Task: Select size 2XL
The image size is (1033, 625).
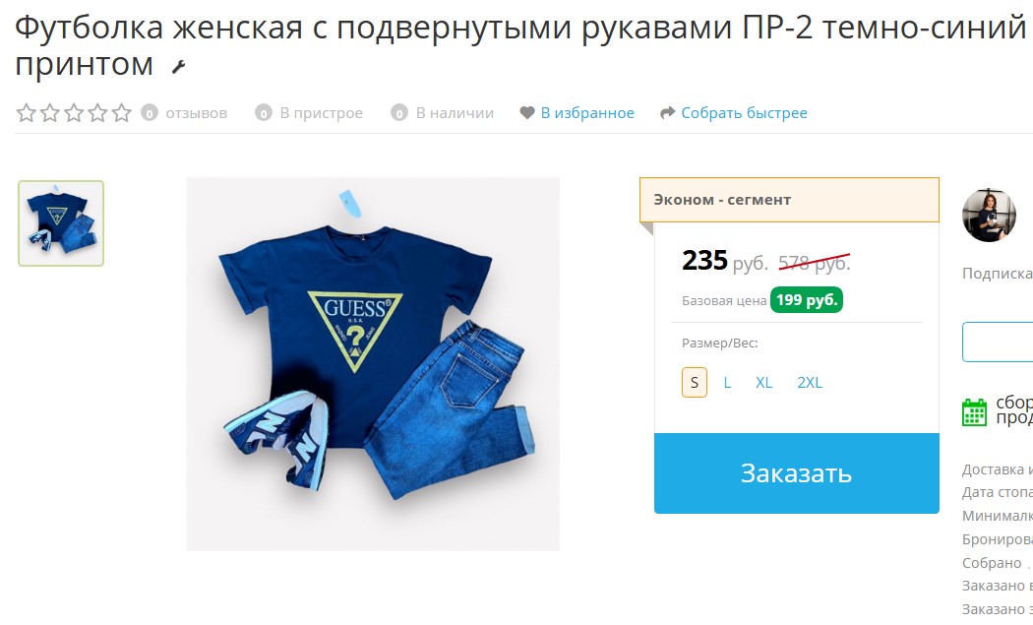Action: (x=810, y=383)
